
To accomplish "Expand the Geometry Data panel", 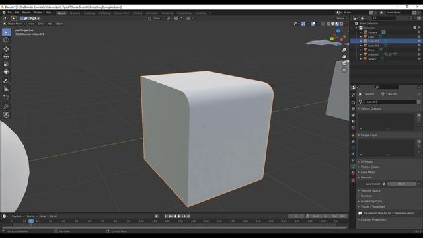I will point(371,201).
